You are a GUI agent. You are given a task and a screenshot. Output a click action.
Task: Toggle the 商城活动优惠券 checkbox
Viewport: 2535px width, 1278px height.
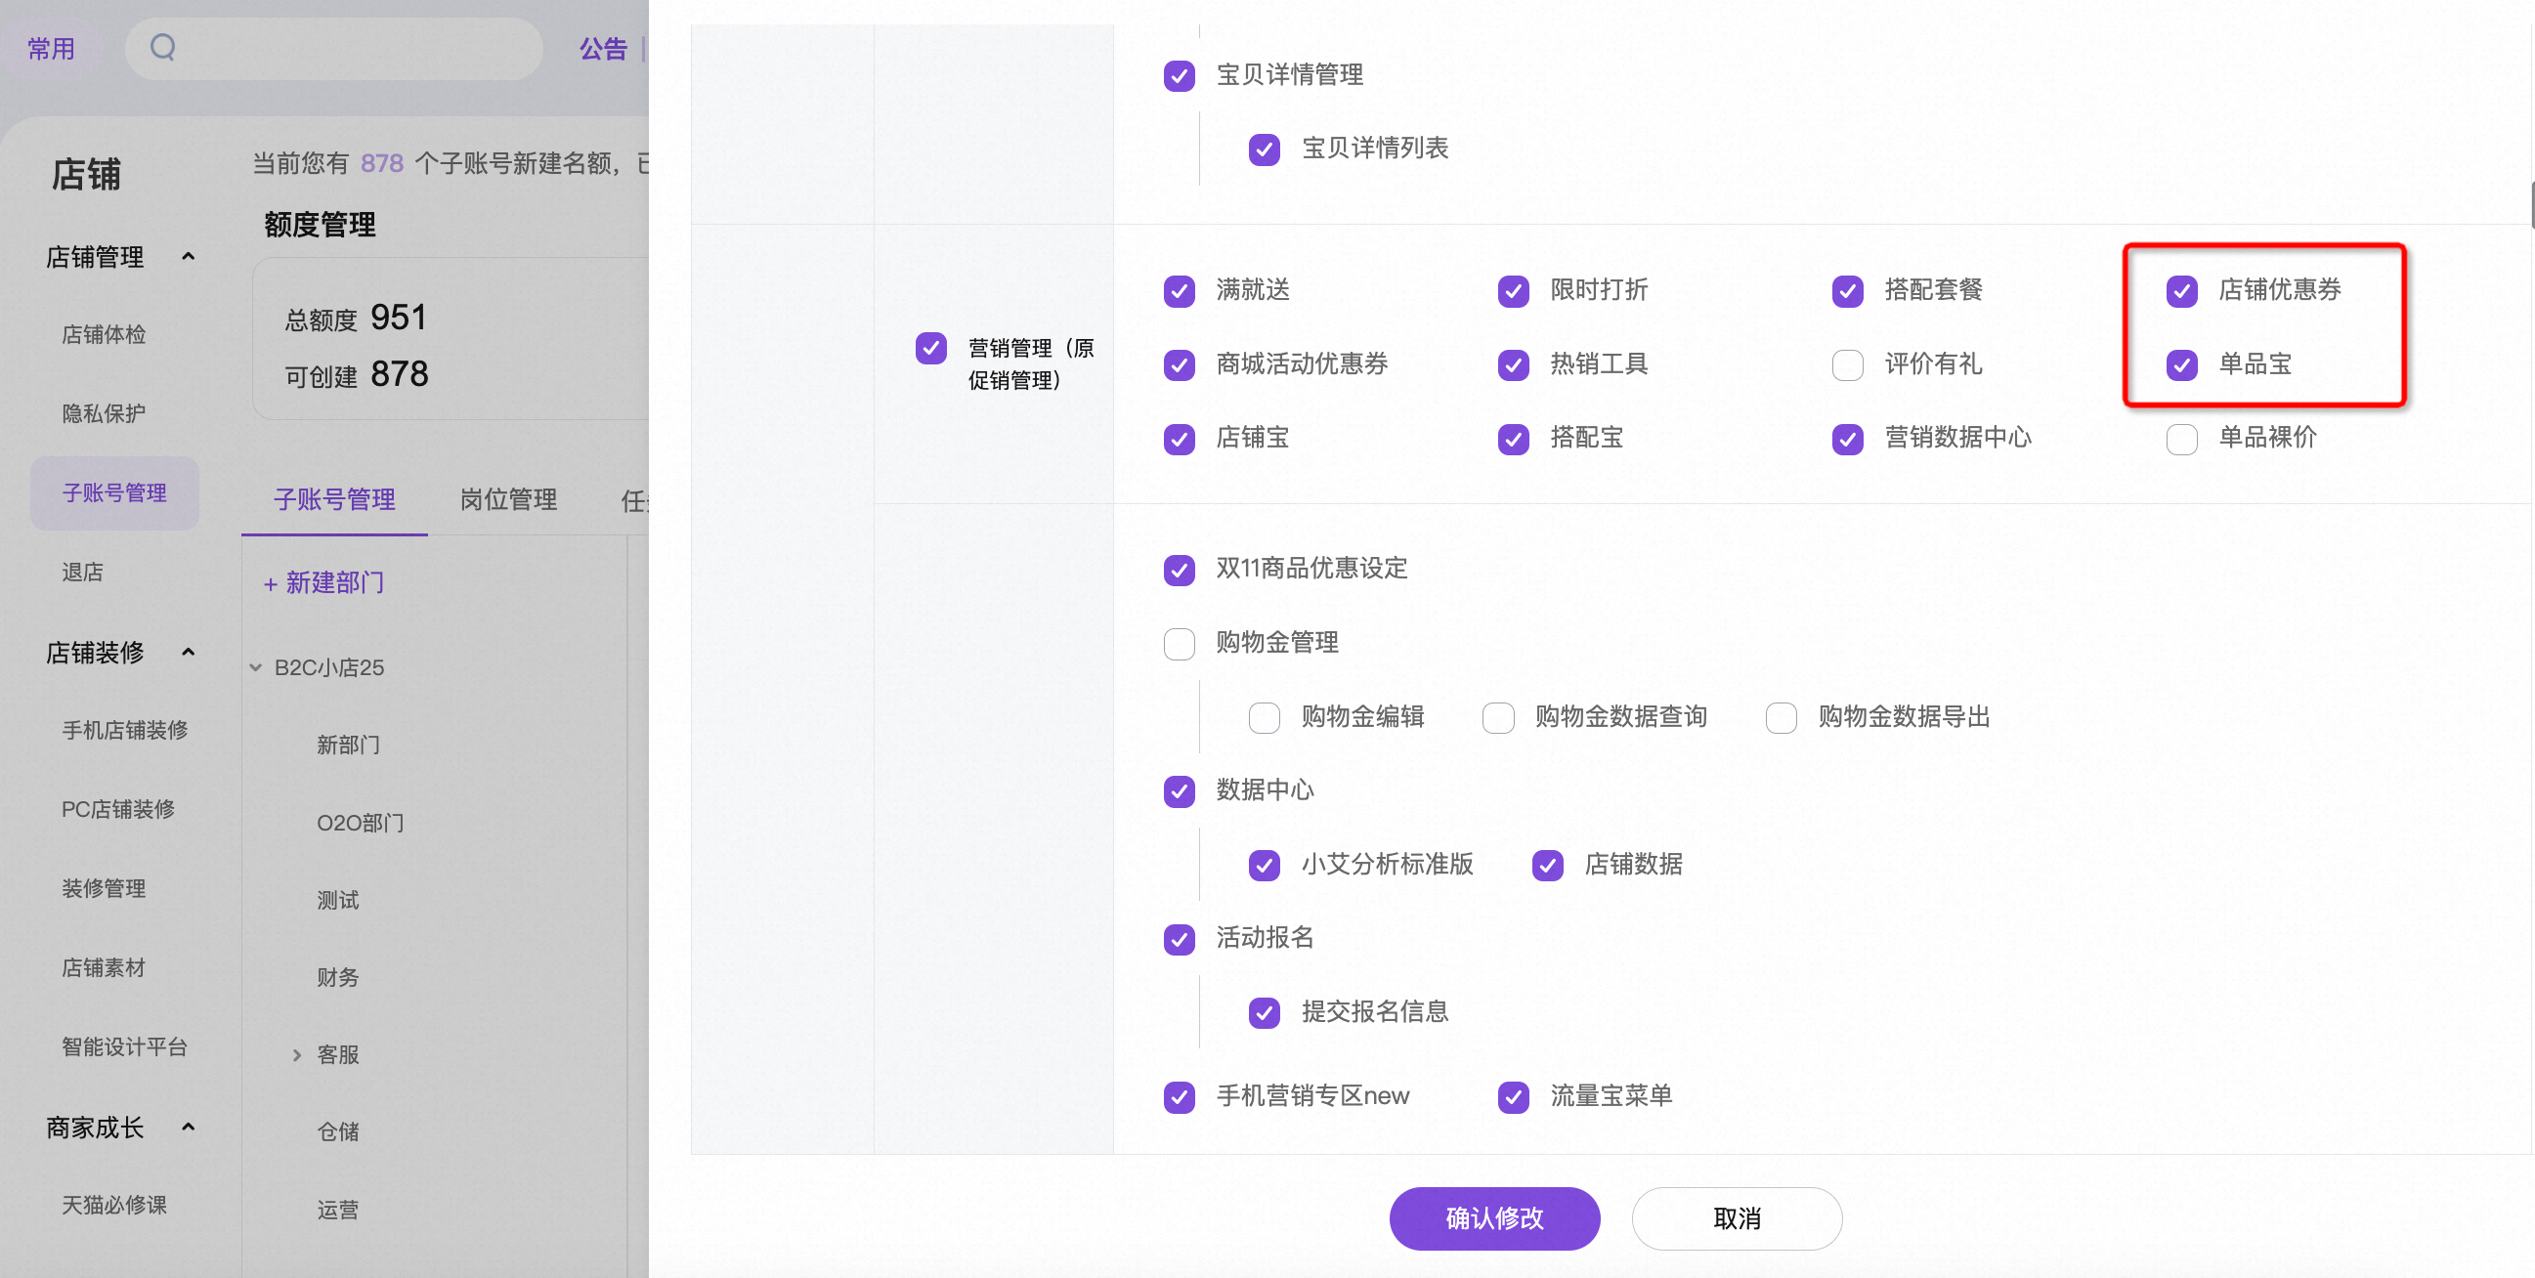(x=1179, y=365)
